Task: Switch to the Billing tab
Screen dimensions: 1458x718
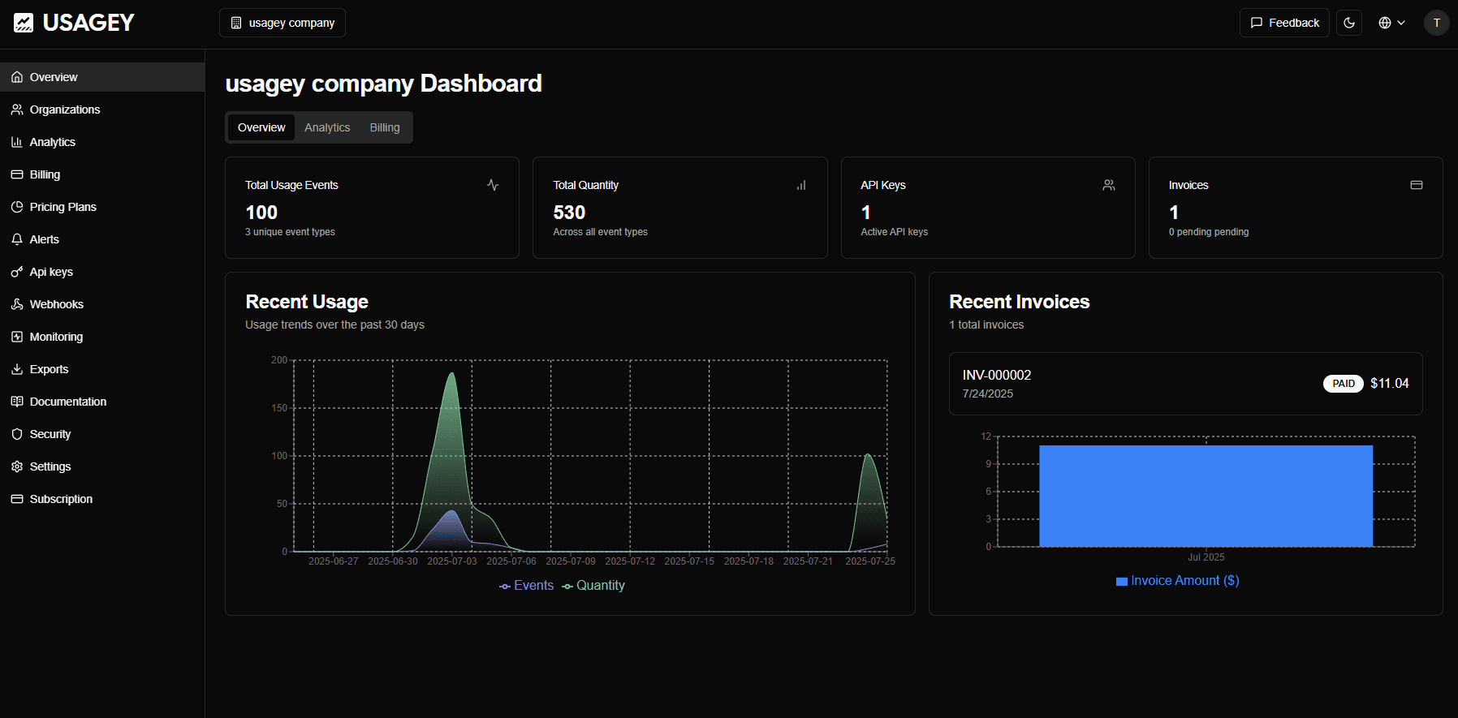Action: pyautogui.click(x=385, y=127)
